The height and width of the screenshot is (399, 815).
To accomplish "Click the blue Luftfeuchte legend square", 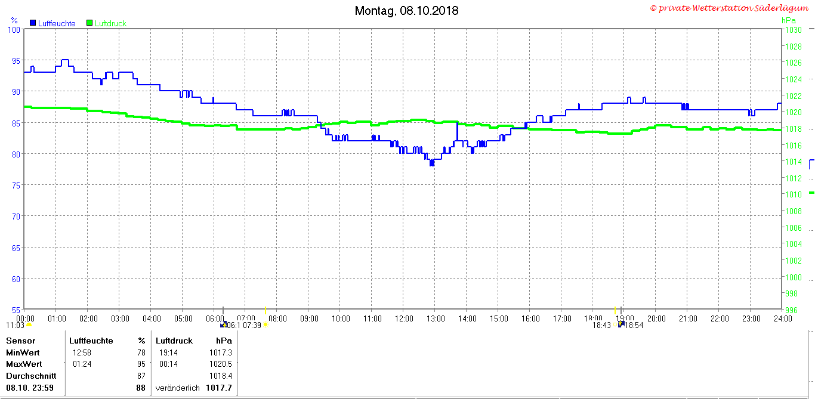I will coord(33,23).
